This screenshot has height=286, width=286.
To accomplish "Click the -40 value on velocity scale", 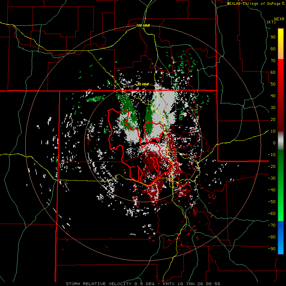I will point(272,190).
